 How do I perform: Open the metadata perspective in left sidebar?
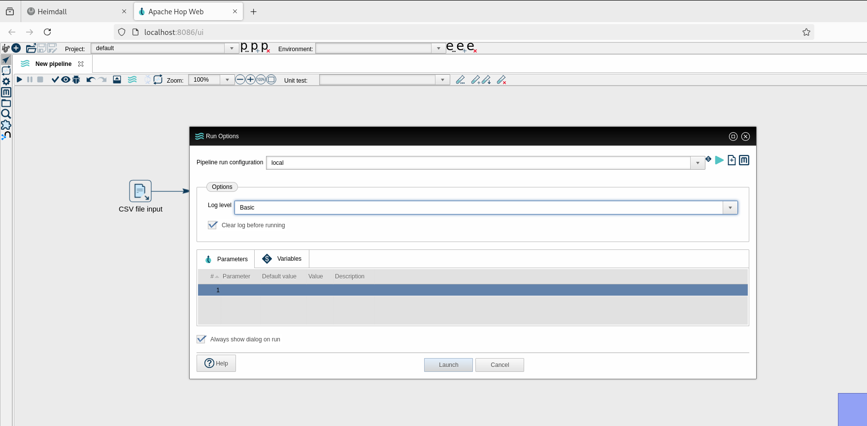[x=6, y=92]
